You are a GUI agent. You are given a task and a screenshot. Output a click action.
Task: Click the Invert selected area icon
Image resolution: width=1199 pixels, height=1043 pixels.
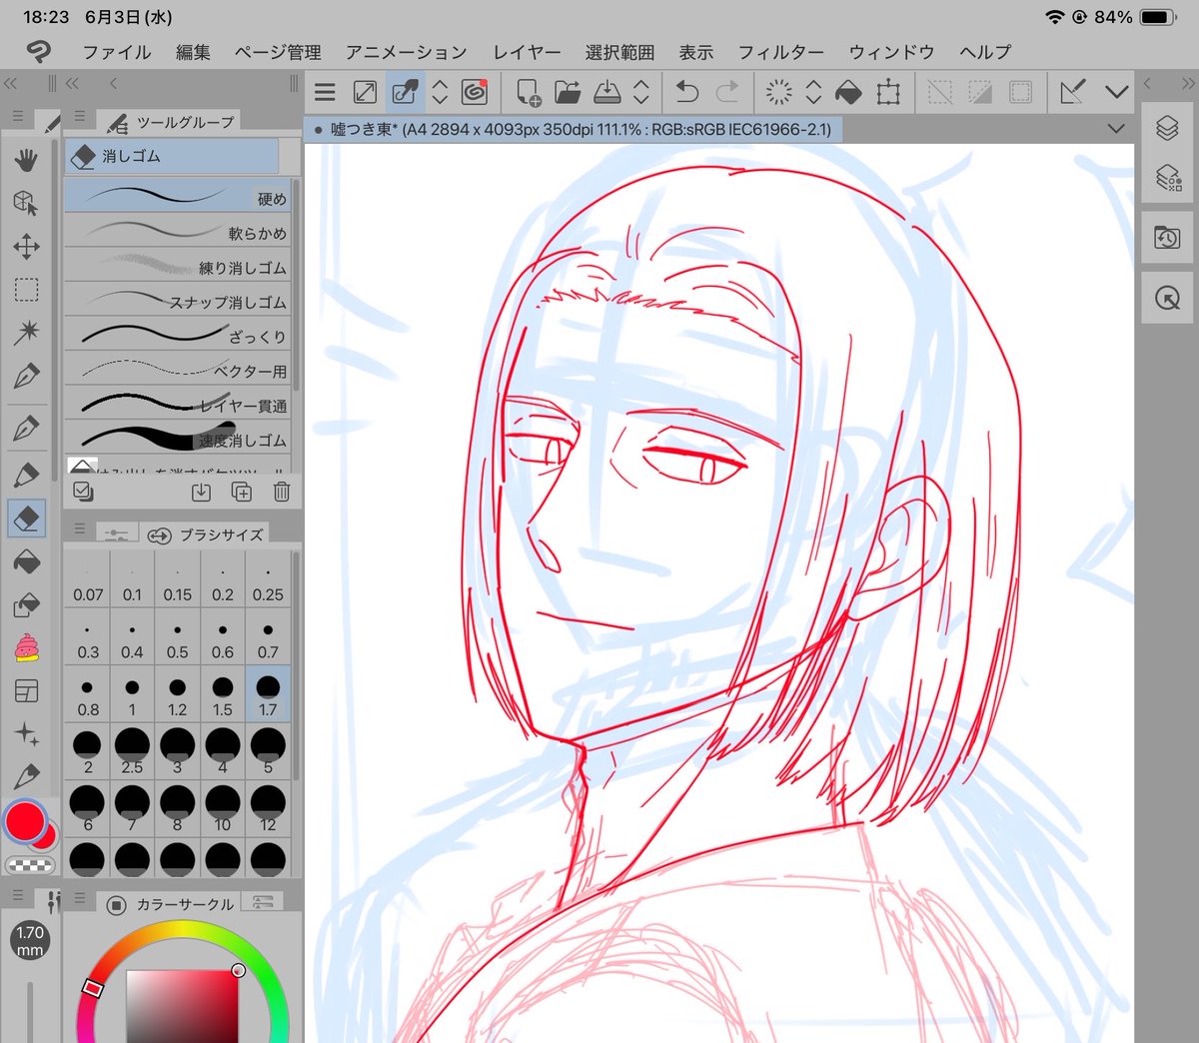(x=980, y=93)
